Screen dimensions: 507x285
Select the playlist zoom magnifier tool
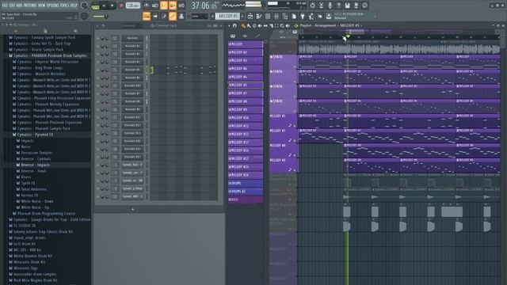click(282, 25)
